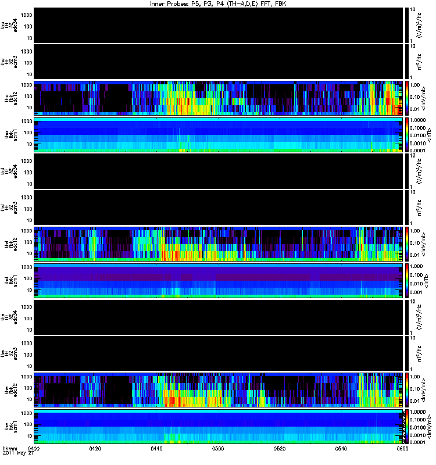Click the the fbk edc12 rainbow color bar

point(406,390)
